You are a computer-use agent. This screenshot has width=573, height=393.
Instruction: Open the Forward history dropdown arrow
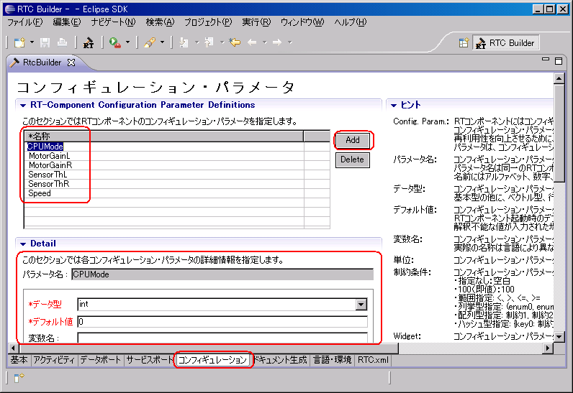point(290,42)
